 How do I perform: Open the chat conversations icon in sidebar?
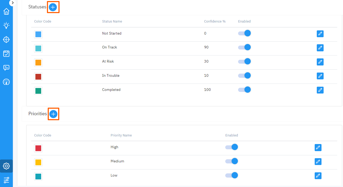point(6,68)
